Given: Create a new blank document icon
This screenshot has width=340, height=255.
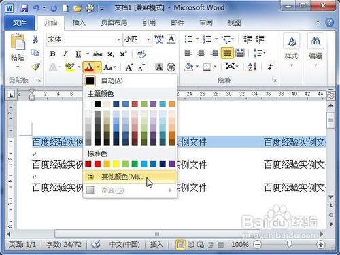Looking at the screenshot, I should tap(66, 9).
